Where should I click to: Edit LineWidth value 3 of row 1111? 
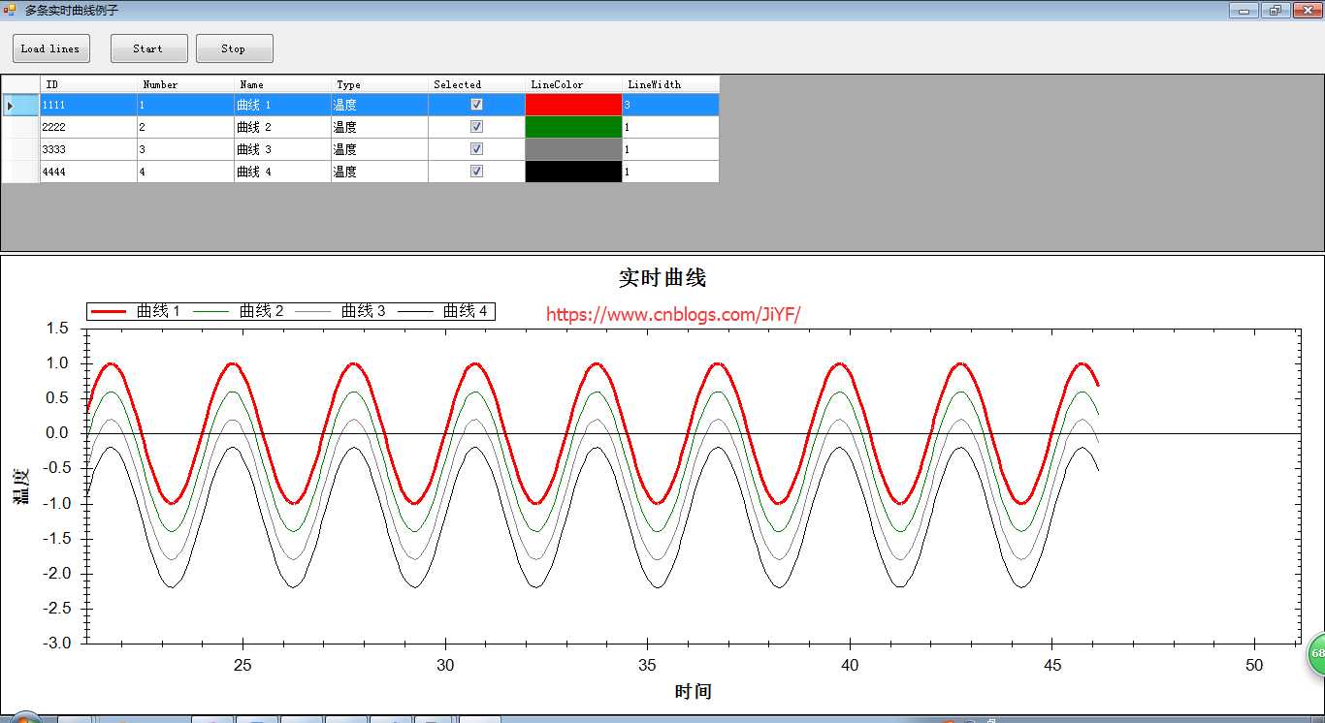tap(670, 105)
